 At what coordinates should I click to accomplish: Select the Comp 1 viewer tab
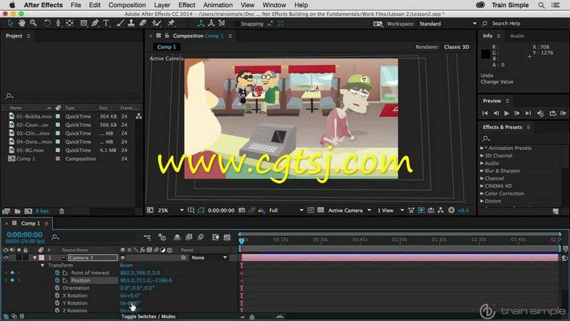point(167,47)
